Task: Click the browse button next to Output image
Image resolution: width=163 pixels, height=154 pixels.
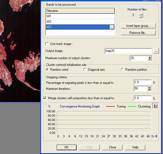Action: 156,51
